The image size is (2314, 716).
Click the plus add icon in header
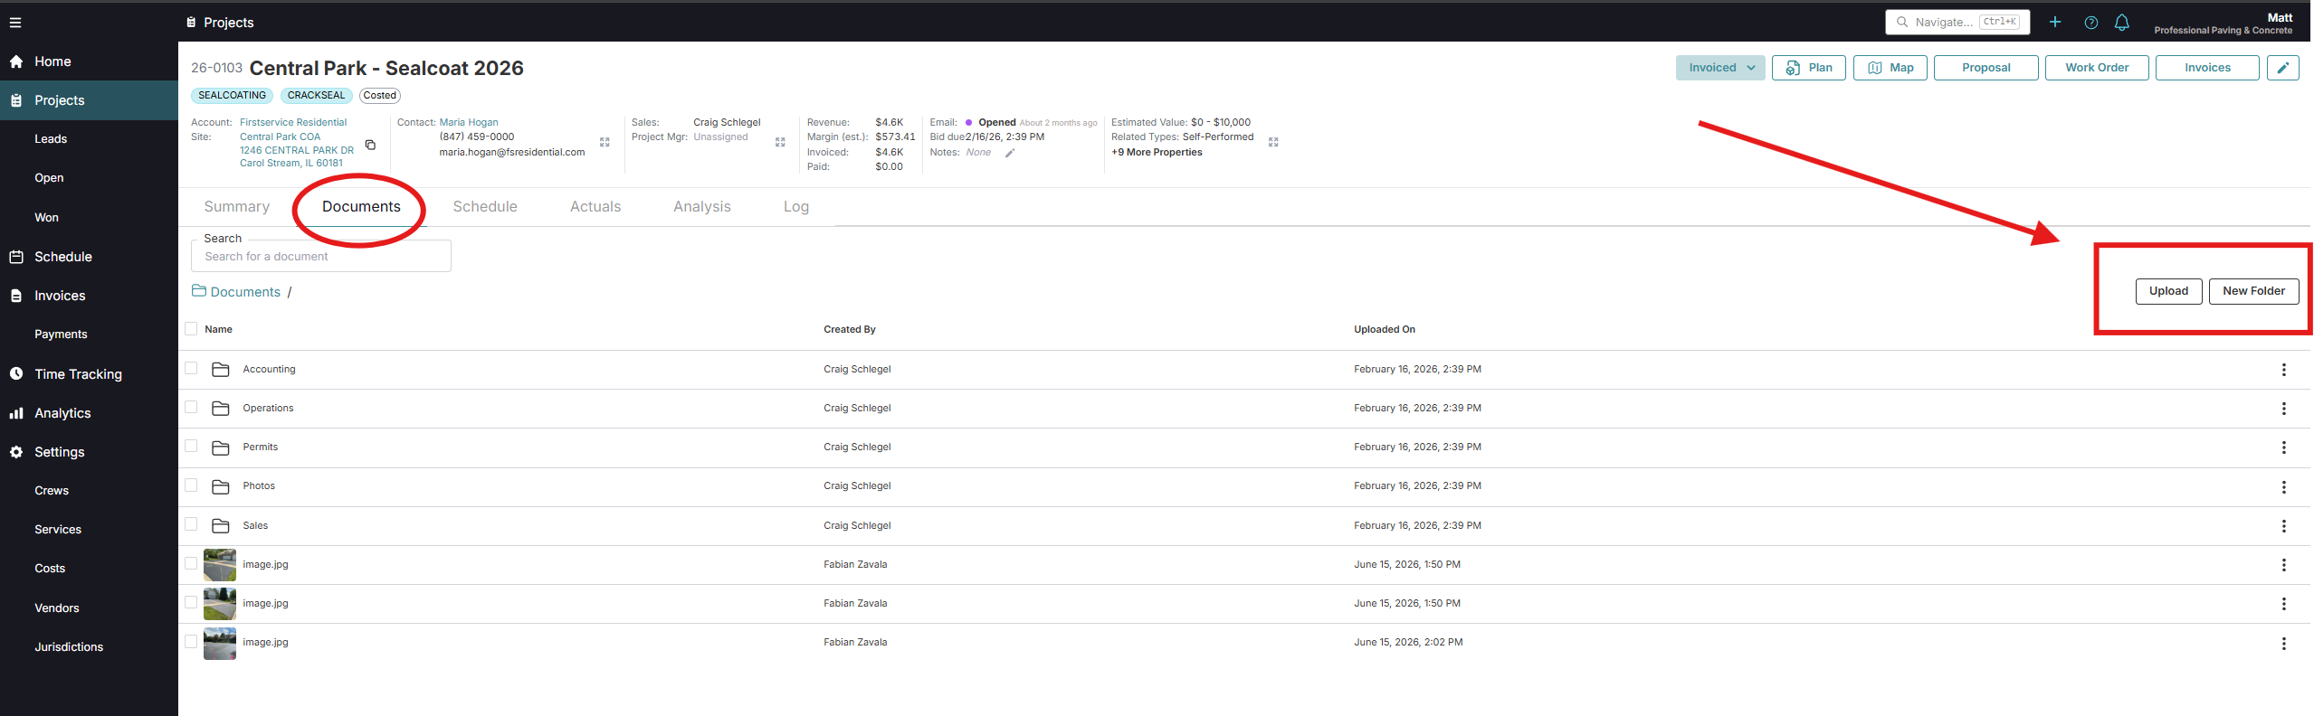coord(2055,22)
